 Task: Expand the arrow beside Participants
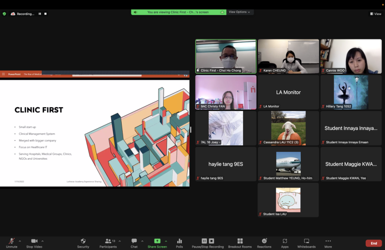(x=120, y=241)
